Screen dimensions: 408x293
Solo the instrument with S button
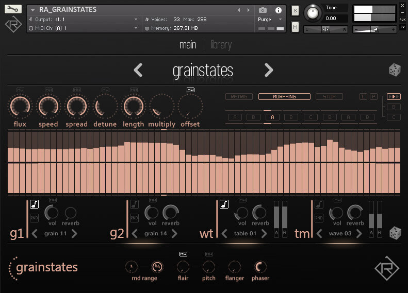pos(295,10)
